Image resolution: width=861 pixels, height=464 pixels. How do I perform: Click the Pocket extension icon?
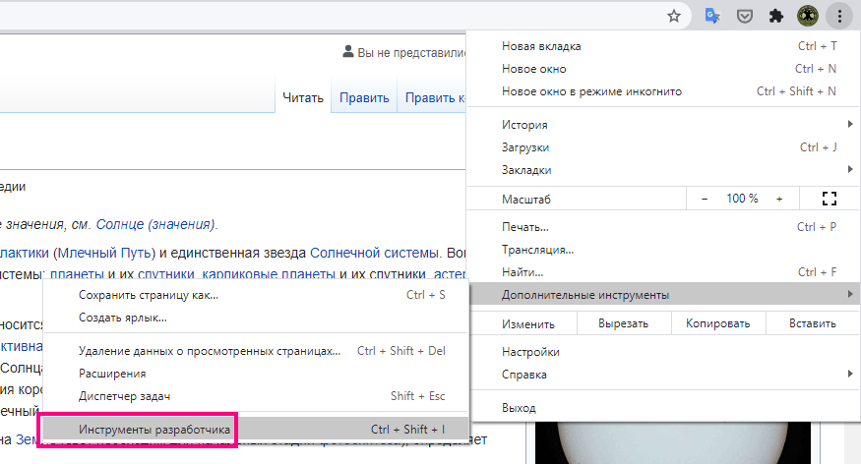pos(745,16)
